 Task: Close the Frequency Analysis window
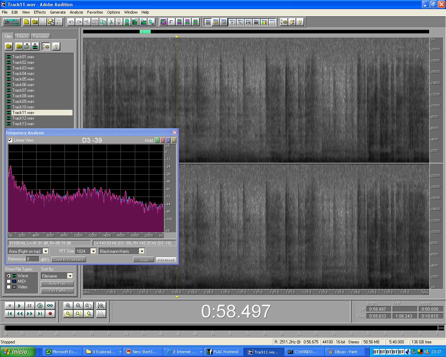175,132
